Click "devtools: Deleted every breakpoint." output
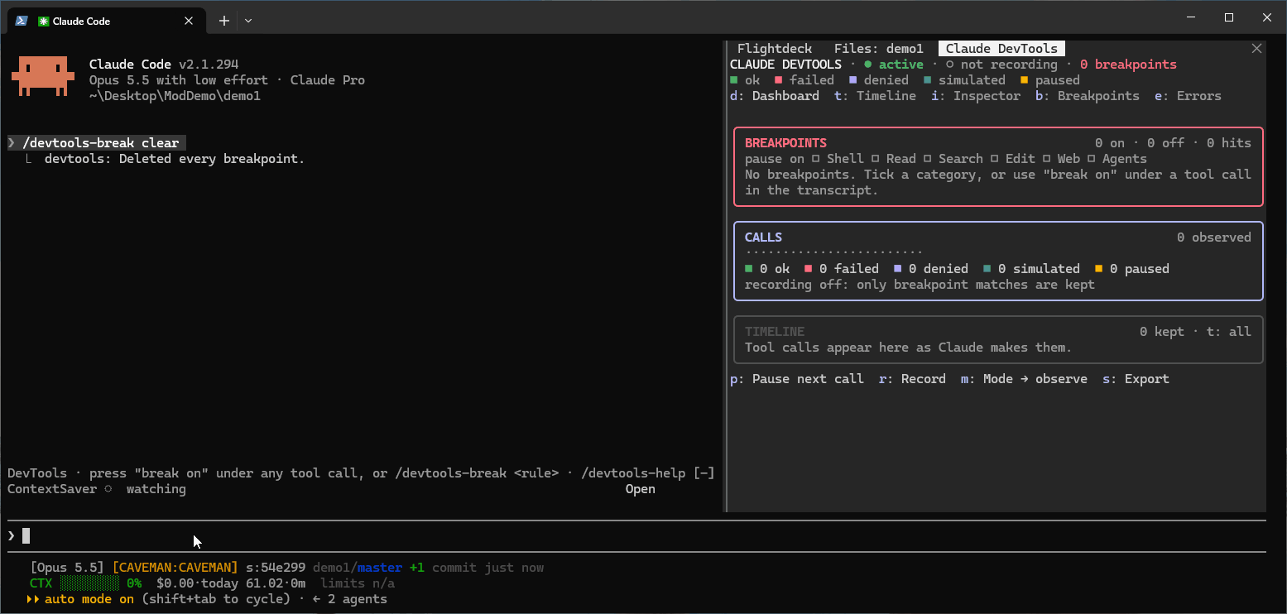This screenshot has height=614, width=1287. [x=175, y=159]
